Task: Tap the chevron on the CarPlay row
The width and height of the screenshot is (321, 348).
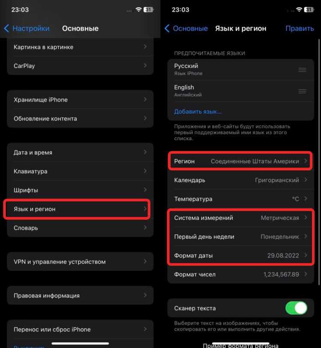Action: [145, 66]
